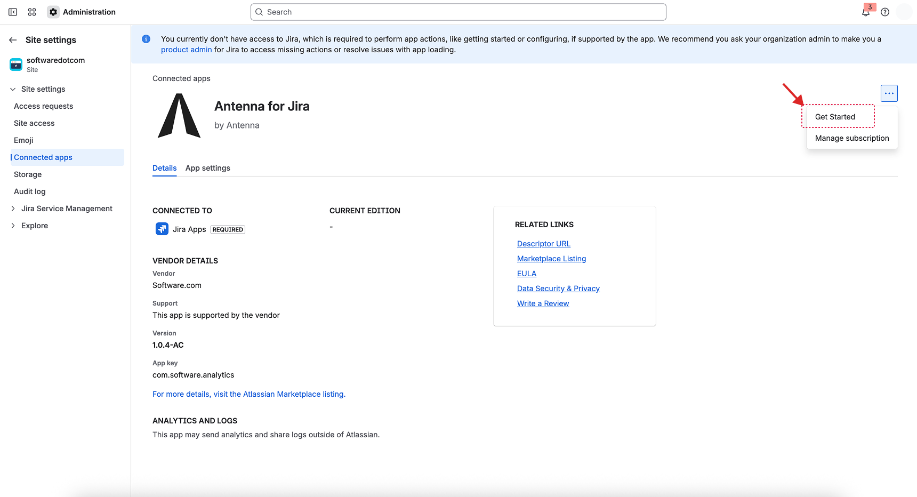Click the Antenna for Jira heading
This screenshot has width=917, height=497.
point(262,106)
